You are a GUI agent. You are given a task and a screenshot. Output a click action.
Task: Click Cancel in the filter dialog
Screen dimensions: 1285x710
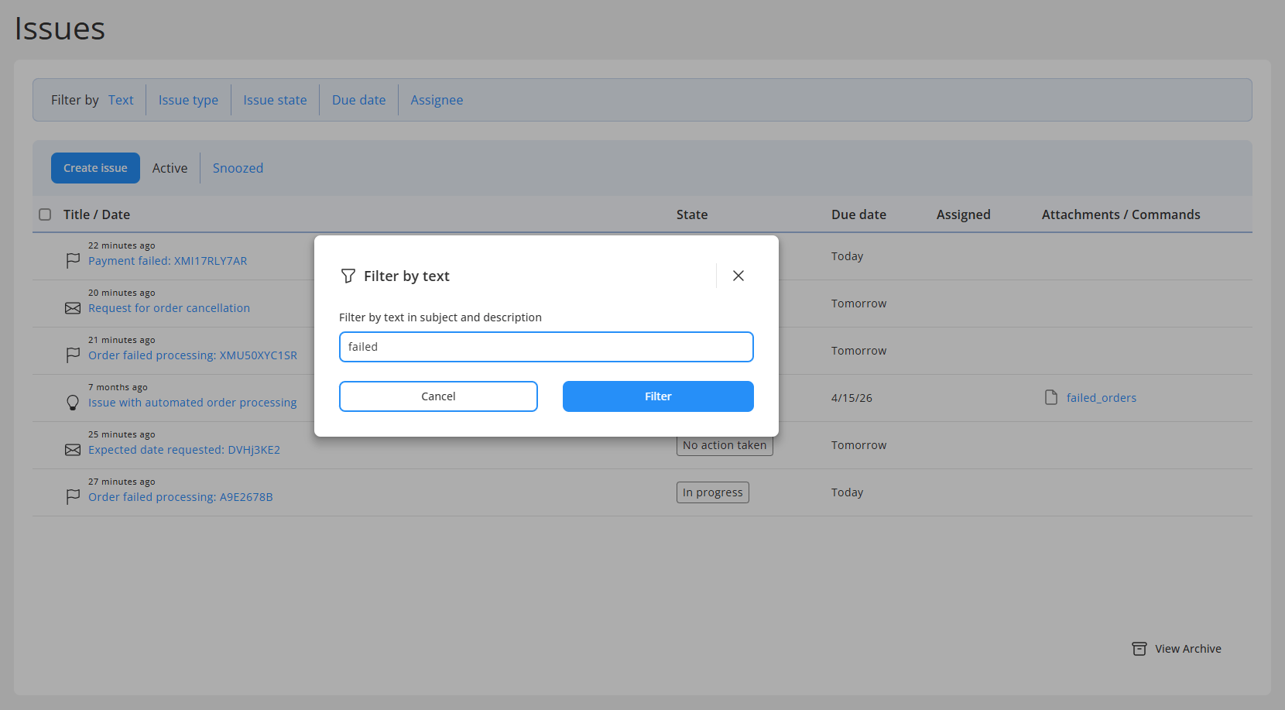[x=438, y=396]
